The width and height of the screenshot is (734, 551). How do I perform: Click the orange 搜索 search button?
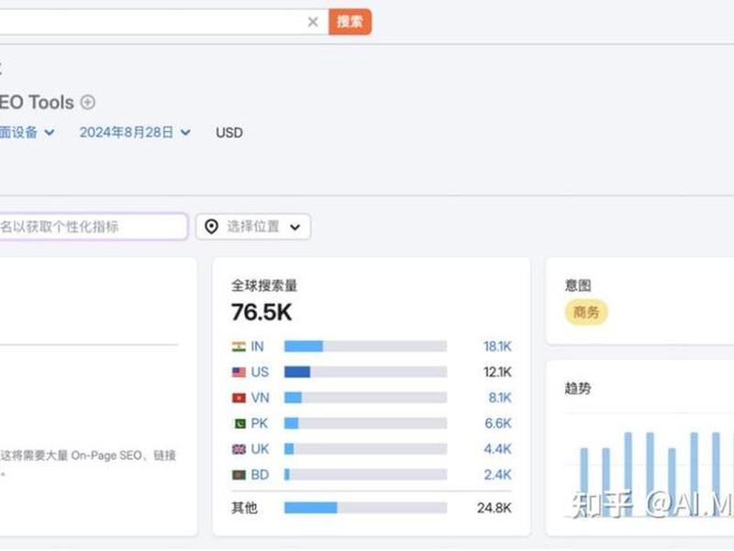(x=350, y=21)
